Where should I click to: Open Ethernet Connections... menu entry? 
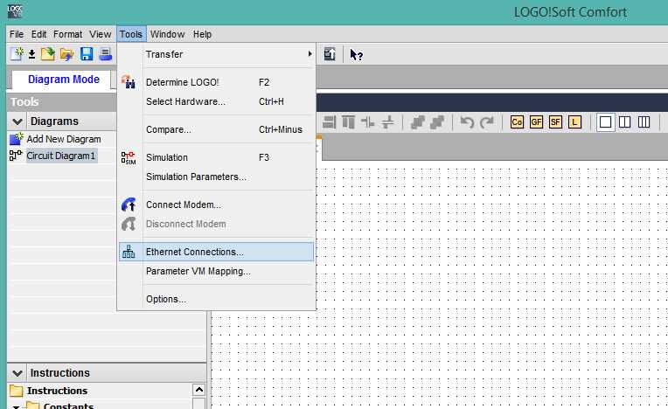(217, 252)
